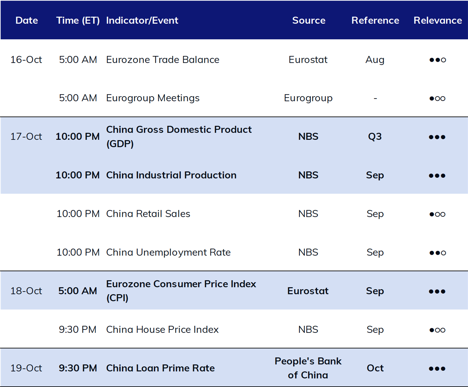Click the Reference column header
Viewport: 468px width, 387px height.
click(x=375, y=20)
